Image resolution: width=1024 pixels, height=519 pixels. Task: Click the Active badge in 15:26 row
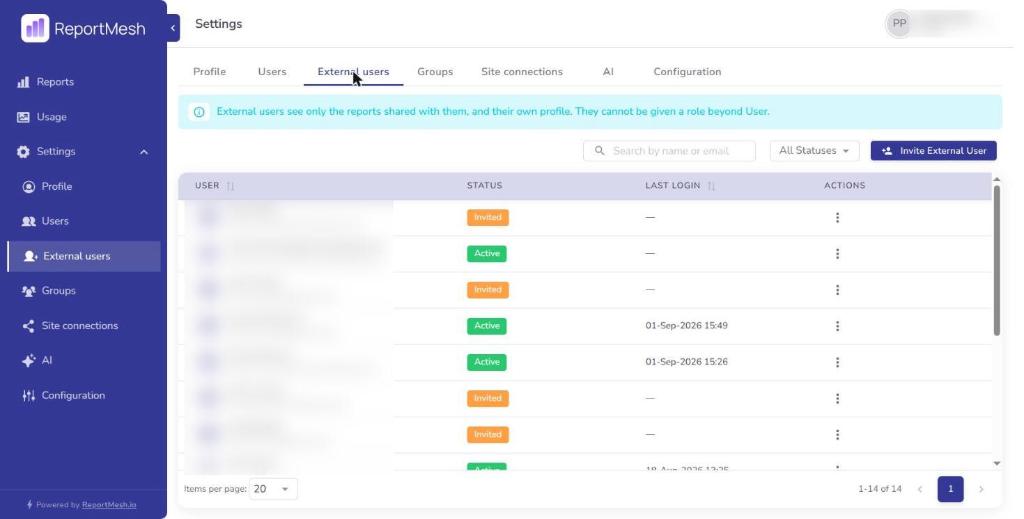(x=487, y=362)
